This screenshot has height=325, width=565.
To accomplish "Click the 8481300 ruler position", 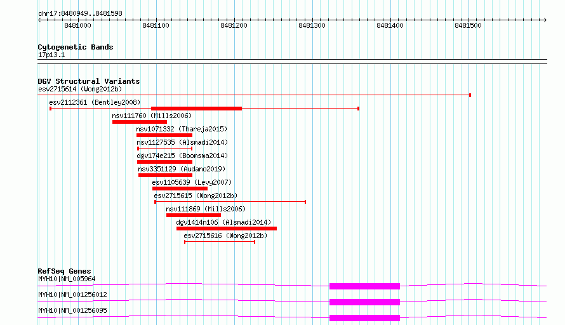I will pos(312,25).
